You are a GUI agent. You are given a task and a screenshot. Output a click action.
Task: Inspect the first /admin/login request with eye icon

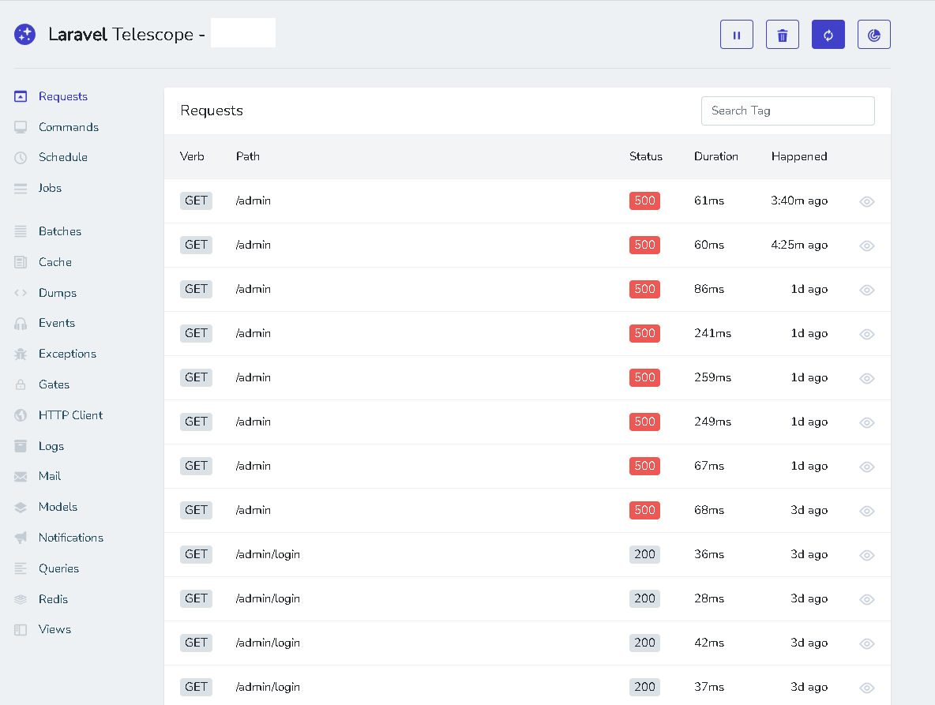(866, 555)
